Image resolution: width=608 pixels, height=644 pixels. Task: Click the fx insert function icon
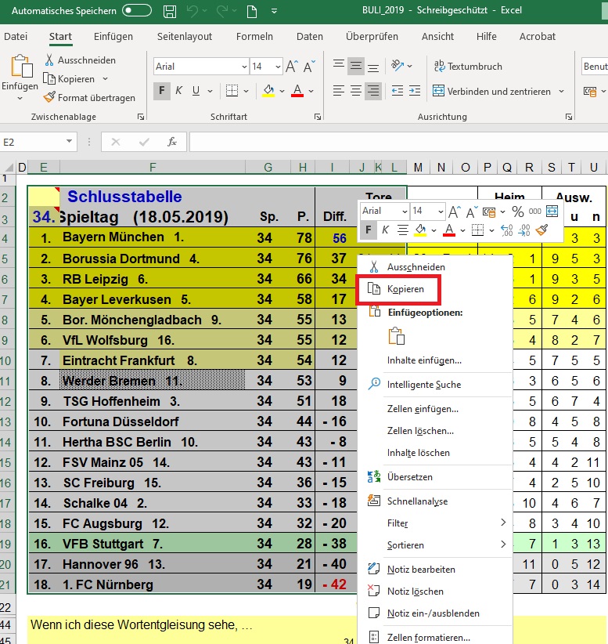[172, 142]
